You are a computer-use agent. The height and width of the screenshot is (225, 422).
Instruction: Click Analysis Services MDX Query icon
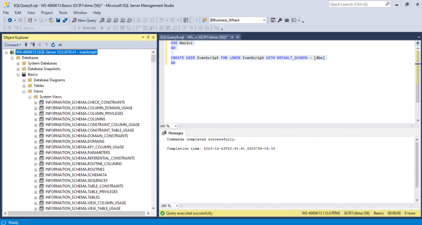coord(109,20)
